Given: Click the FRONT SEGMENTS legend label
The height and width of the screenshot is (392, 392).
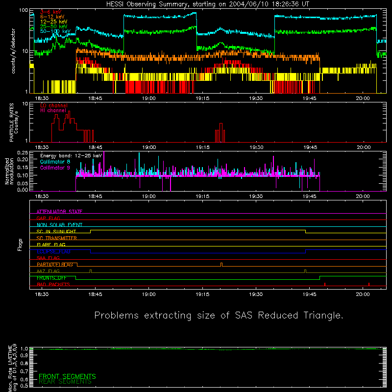Looking at the screenshot, I should (x=67, y=376).
